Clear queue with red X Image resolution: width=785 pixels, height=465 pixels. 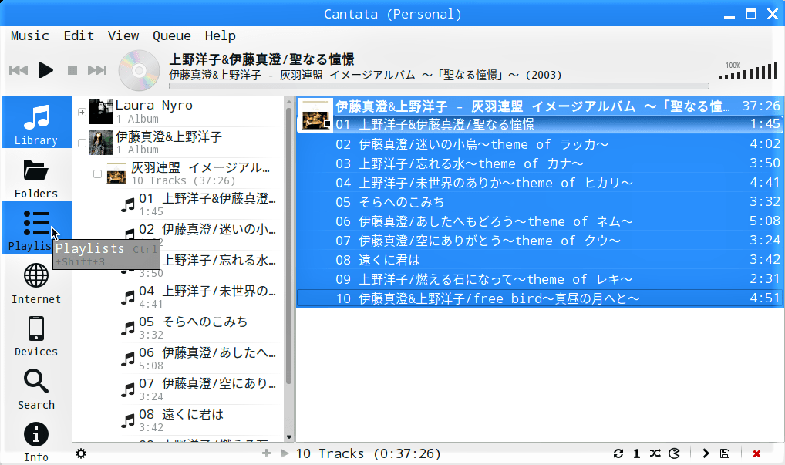pyautogui.click(x=756, y=453)
